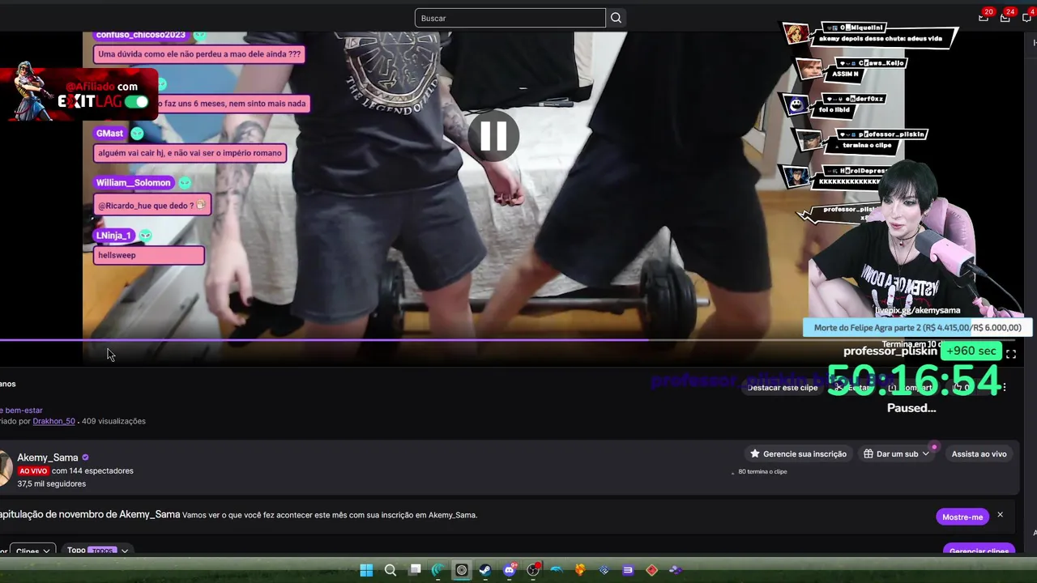Image resolution: width=1037 pixels, height=583 pixels.
Task: Open the blue diamond taskbar icon
Action: pyautogui.click(x=604, y=570)
